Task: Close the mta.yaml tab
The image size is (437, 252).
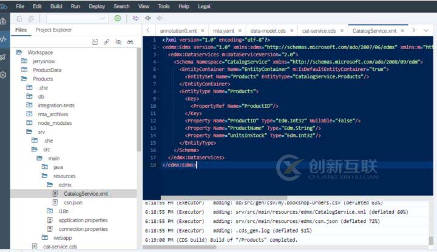Action: [x=240, y=31]
